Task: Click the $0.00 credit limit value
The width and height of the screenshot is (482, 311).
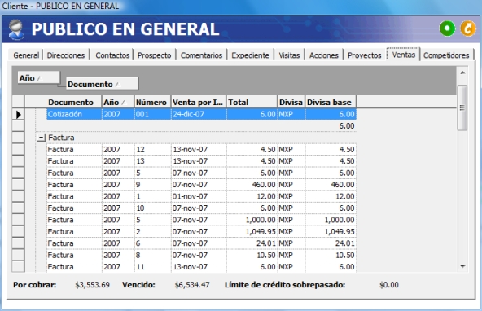Action: coord(389,285)
